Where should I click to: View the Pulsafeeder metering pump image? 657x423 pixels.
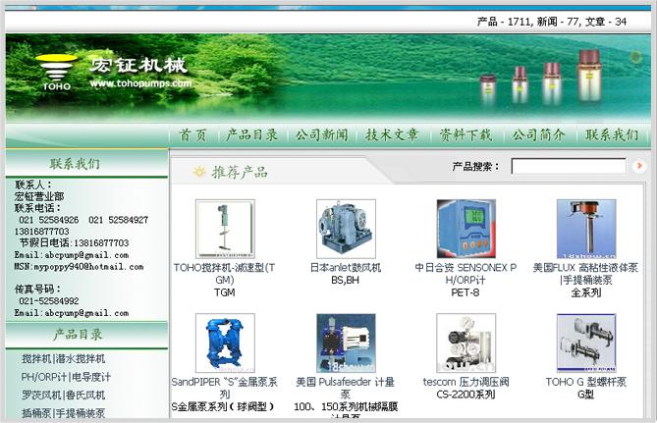pyautogui.click(x=346, y=343)
